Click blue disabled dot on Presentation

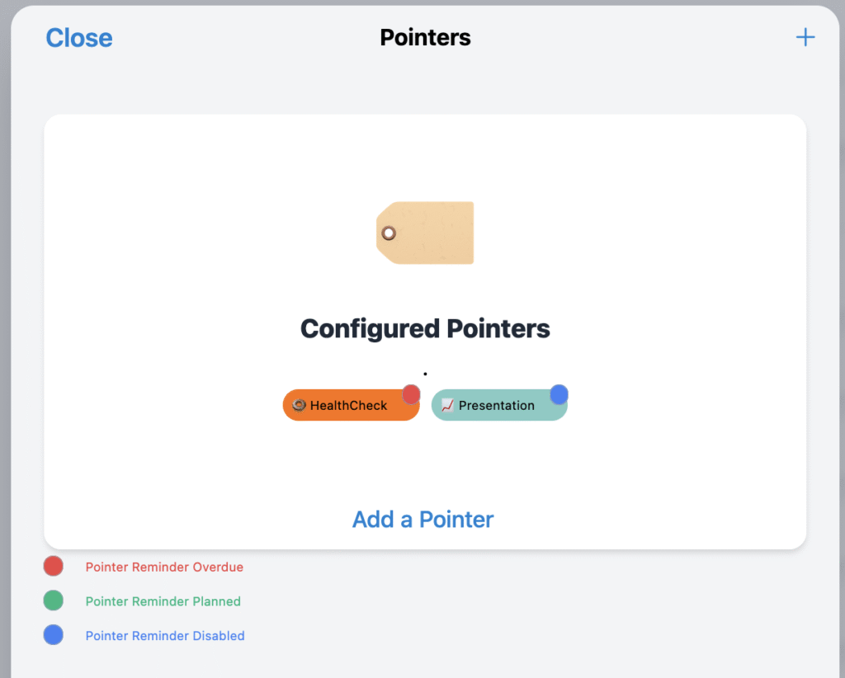tap(559, 395)
